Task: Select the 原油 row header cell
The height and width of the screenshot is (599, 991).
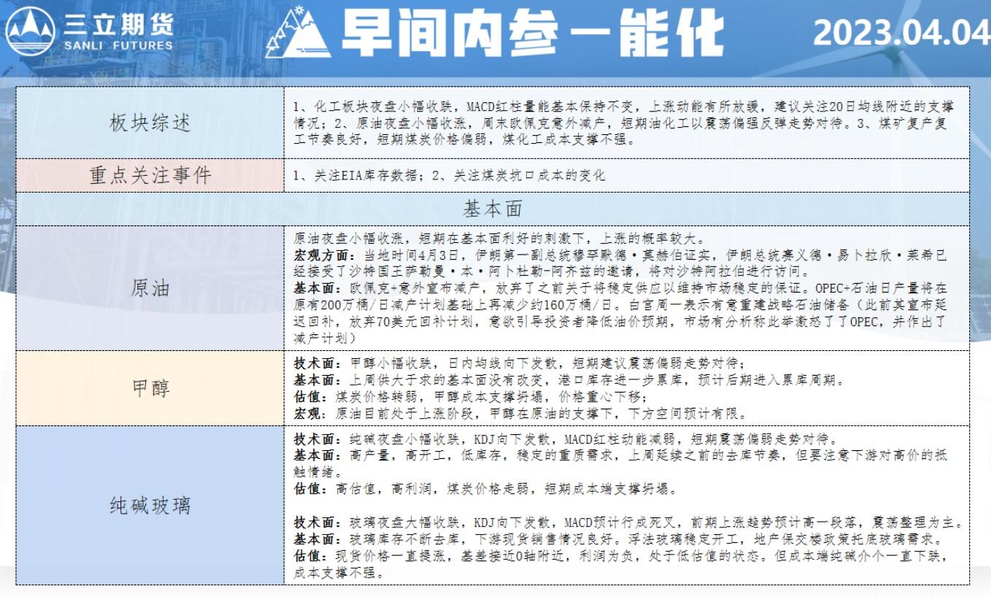Action: coord(150,287)
